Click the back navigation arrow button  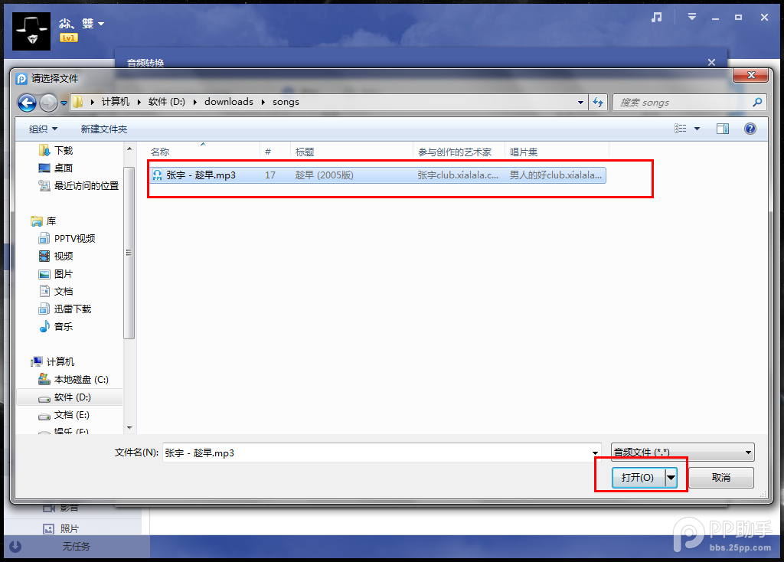point(27,103)
